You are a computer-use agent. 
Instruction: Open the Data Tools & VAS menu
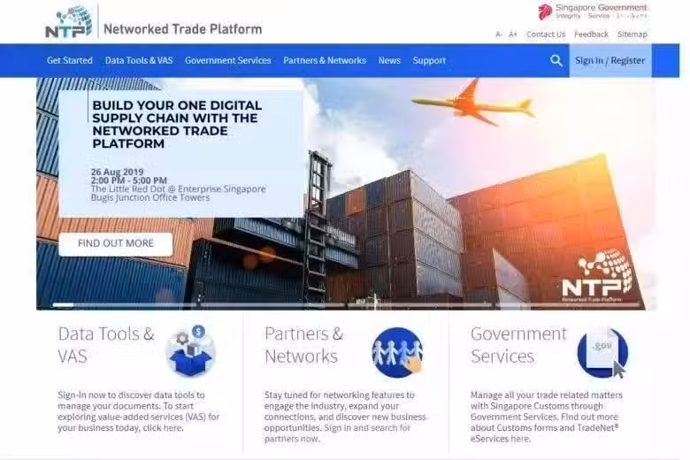point(139,60)
